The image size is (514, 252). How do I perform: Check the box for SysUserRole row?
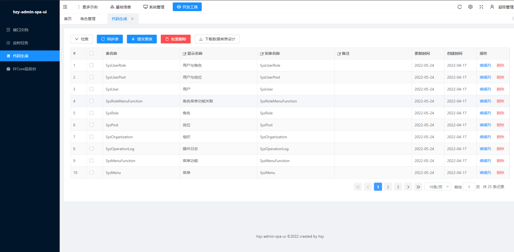point(91,65)
